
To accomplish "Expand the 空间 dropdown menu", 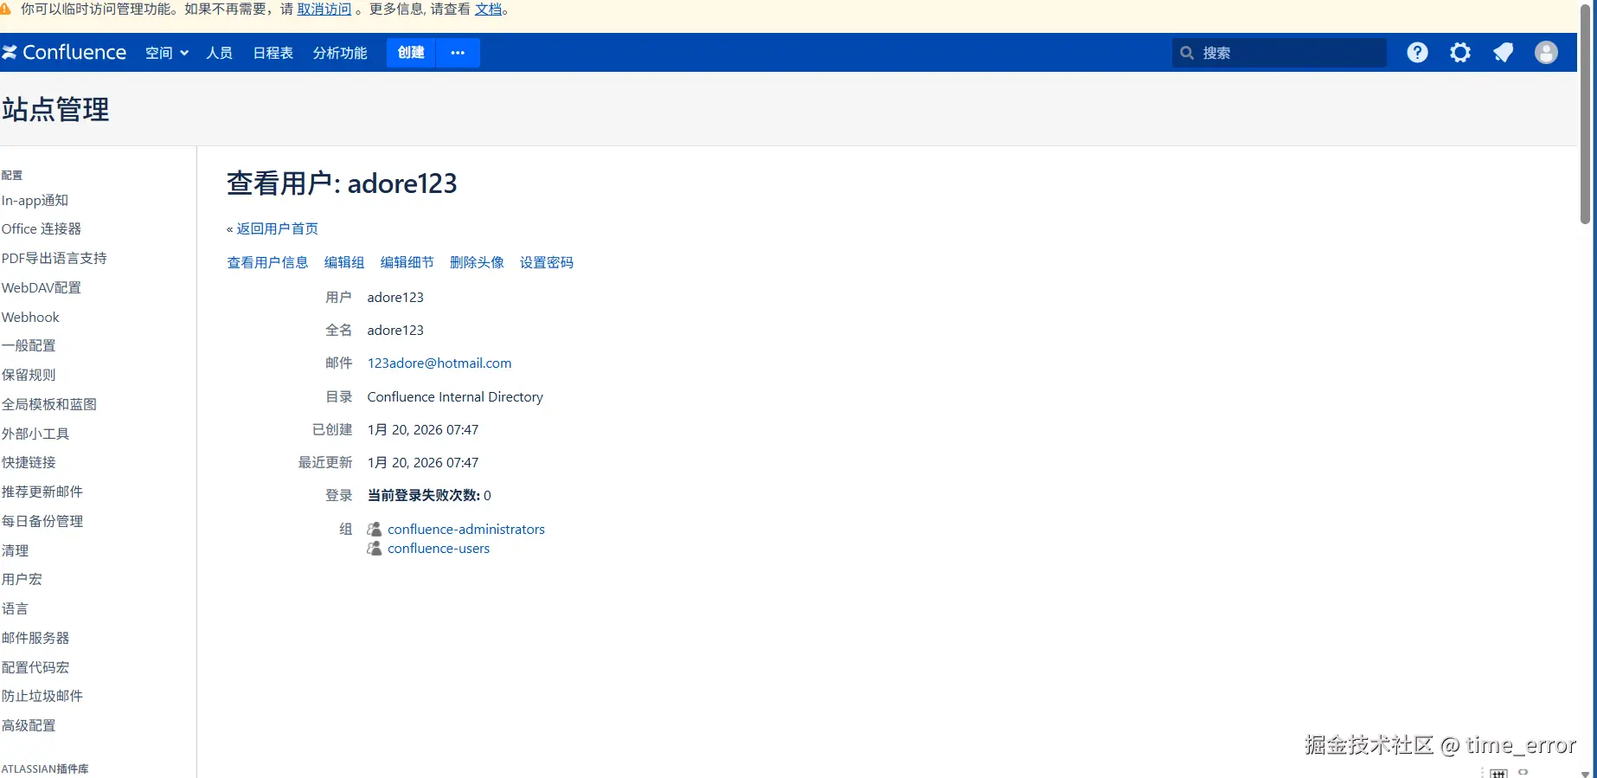I will [x=167, y=53].
